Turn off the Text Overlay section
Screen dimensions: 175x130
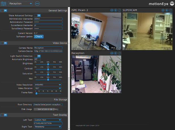click(4, 115)
